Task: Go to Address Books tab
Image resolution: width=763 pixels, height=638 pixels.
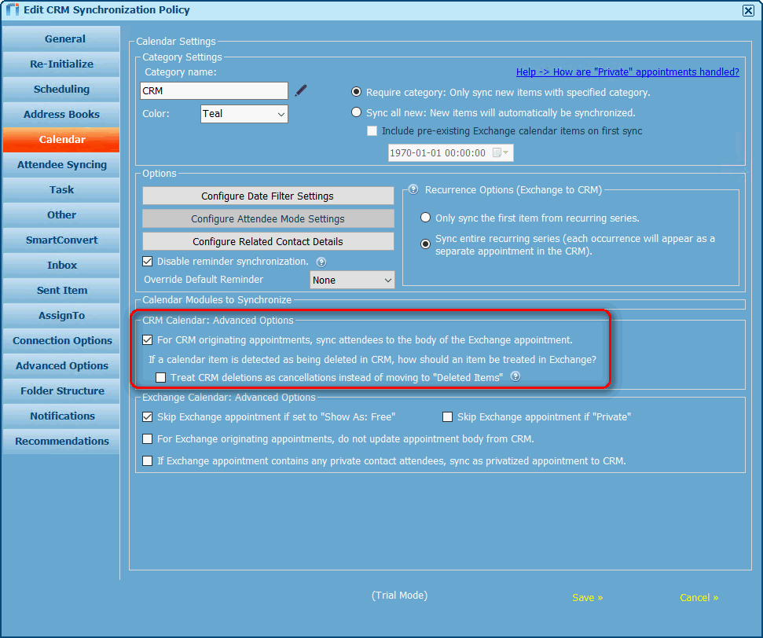Action: click(61, 115)
